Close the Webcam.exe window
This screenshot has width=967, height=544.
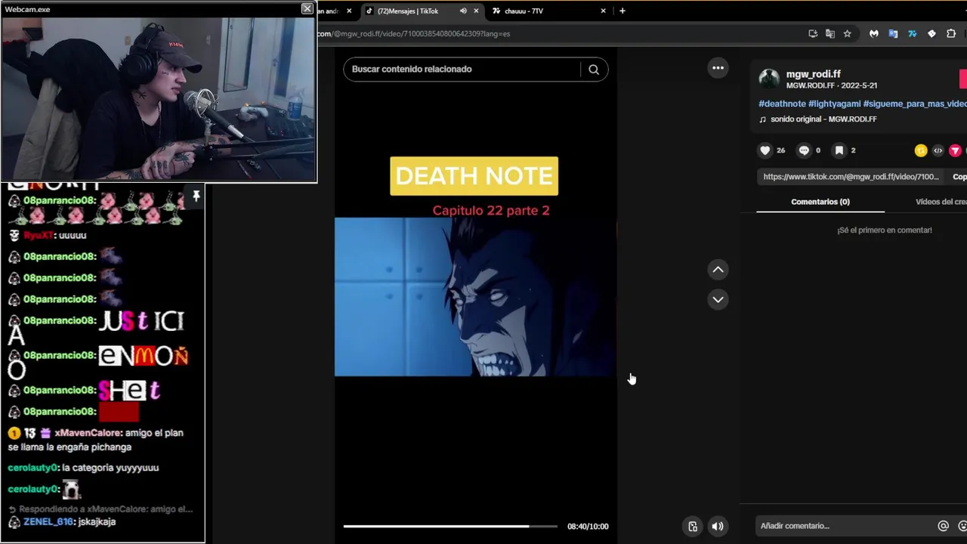(x=307, y=9)
